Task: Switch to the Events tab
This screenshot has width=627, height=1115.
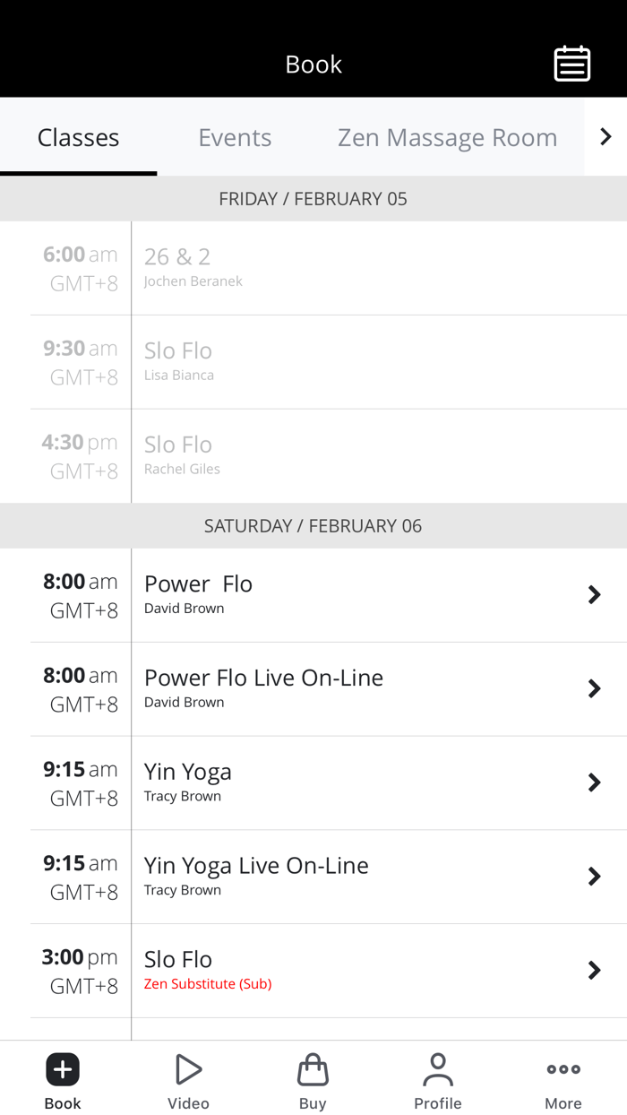Action: [235, 136]
